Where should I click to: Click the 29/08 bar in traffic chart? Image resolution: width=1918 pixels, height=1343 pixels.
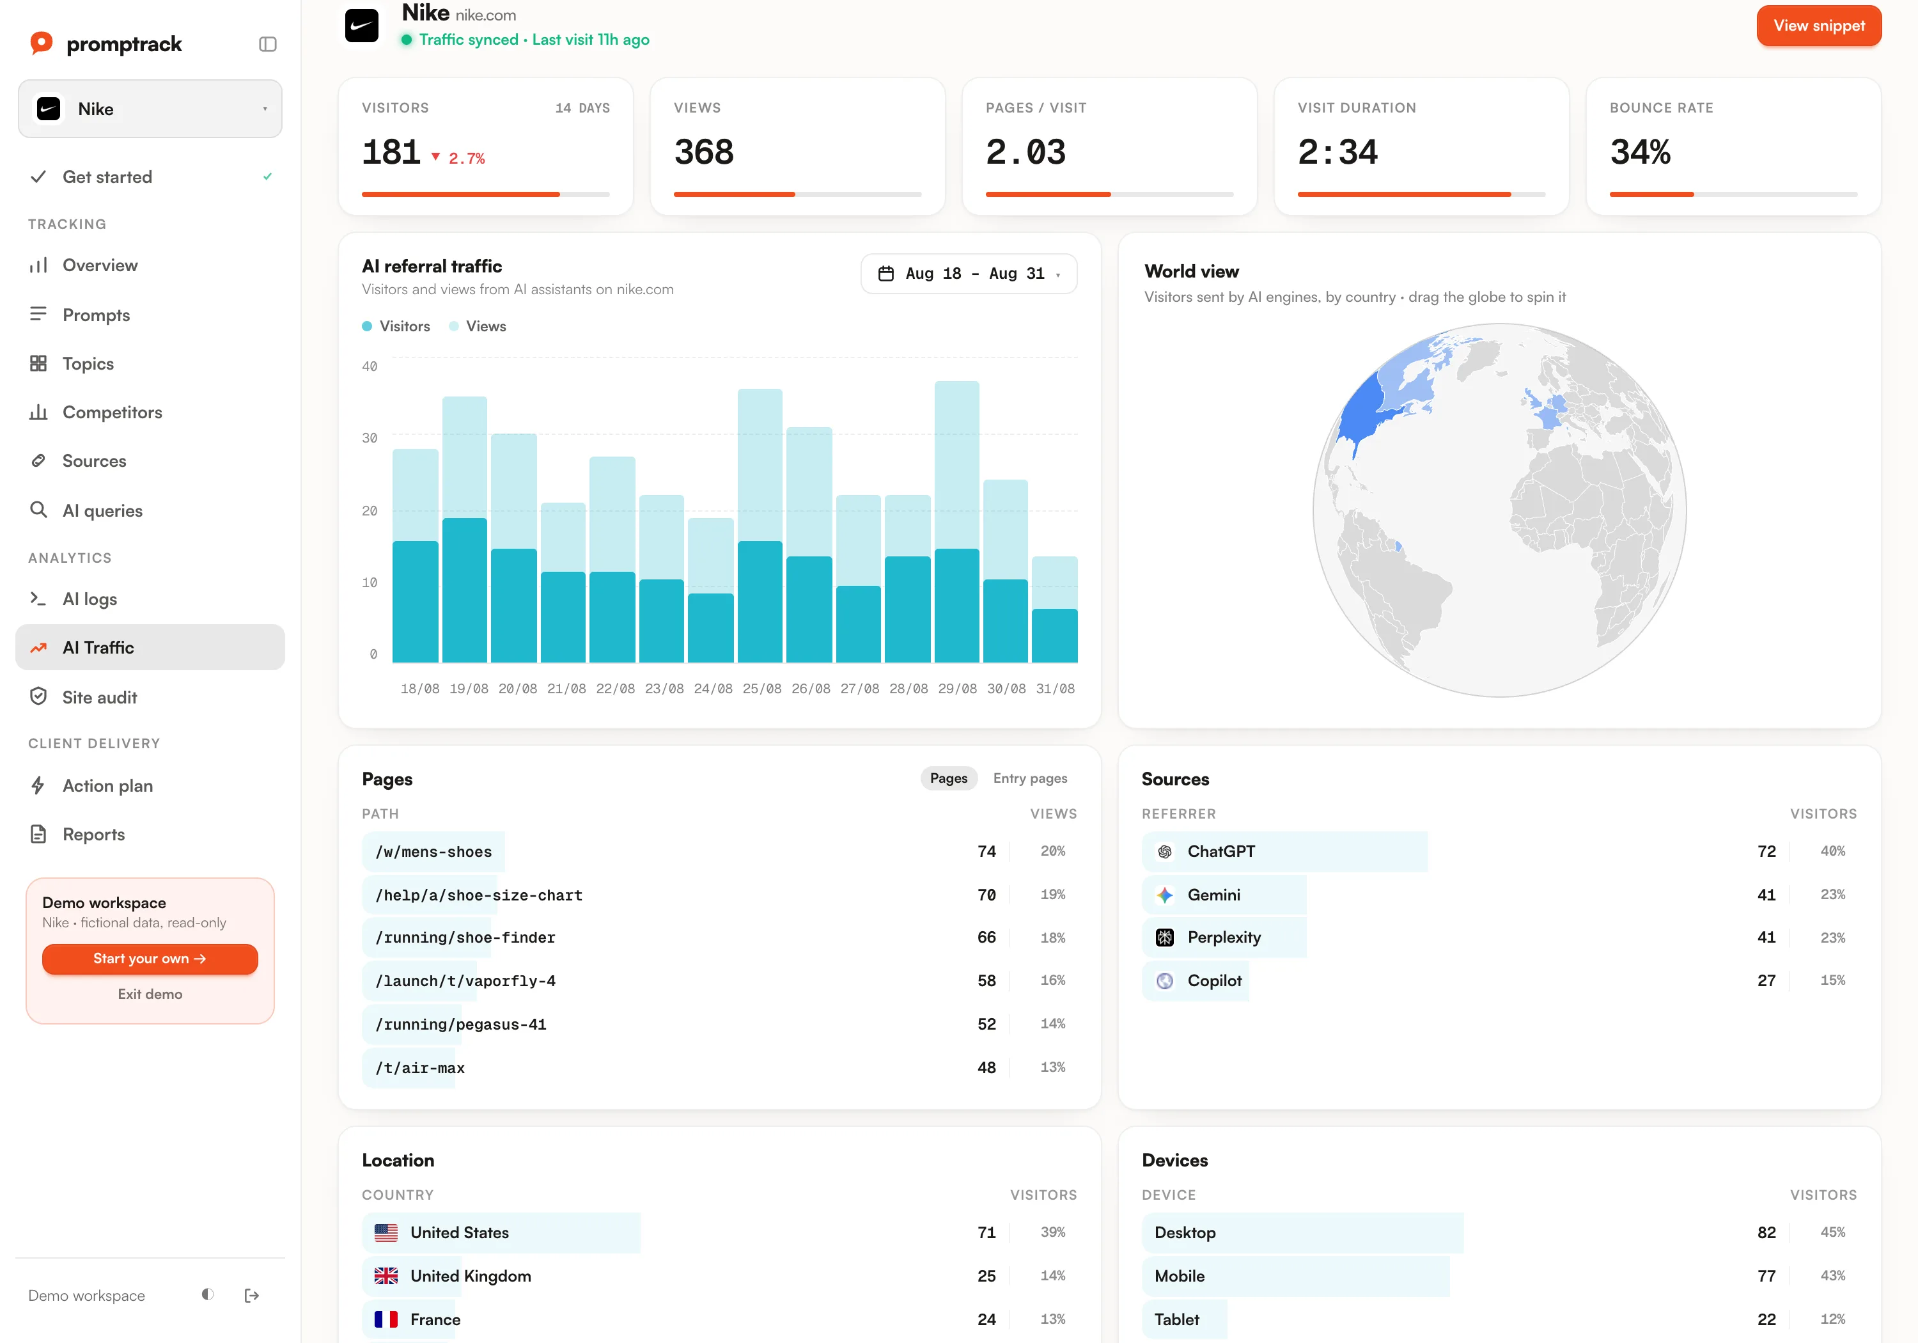[x=957, y=522]
